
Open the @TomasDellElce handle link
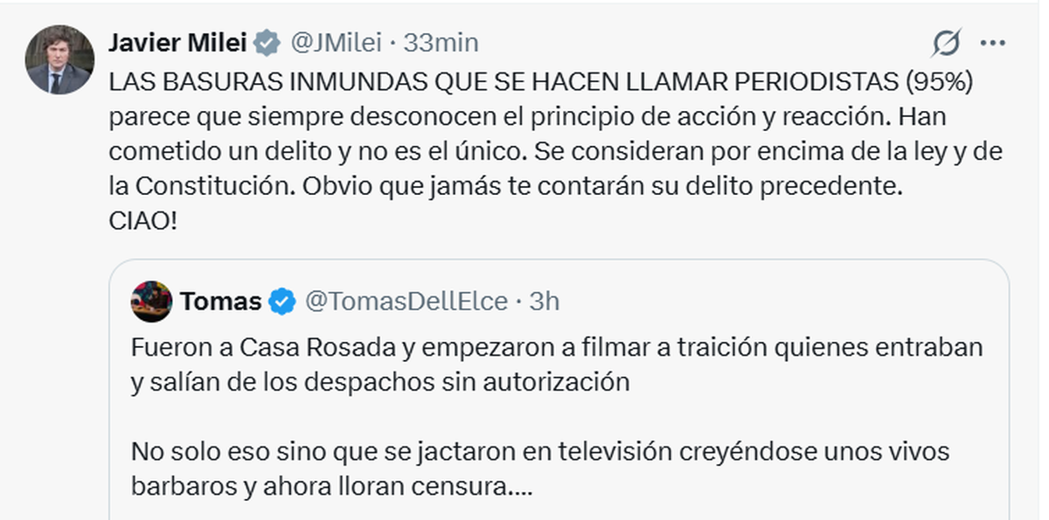pos(406,302)
